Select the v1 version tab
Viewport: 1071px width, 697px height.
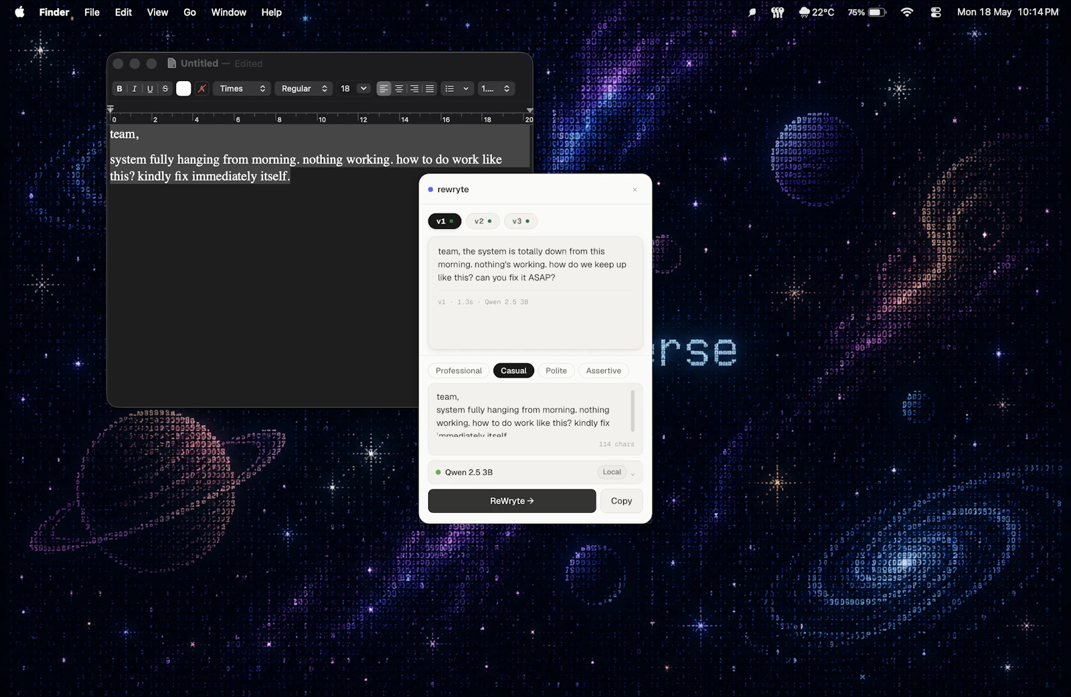pos(444,221)
